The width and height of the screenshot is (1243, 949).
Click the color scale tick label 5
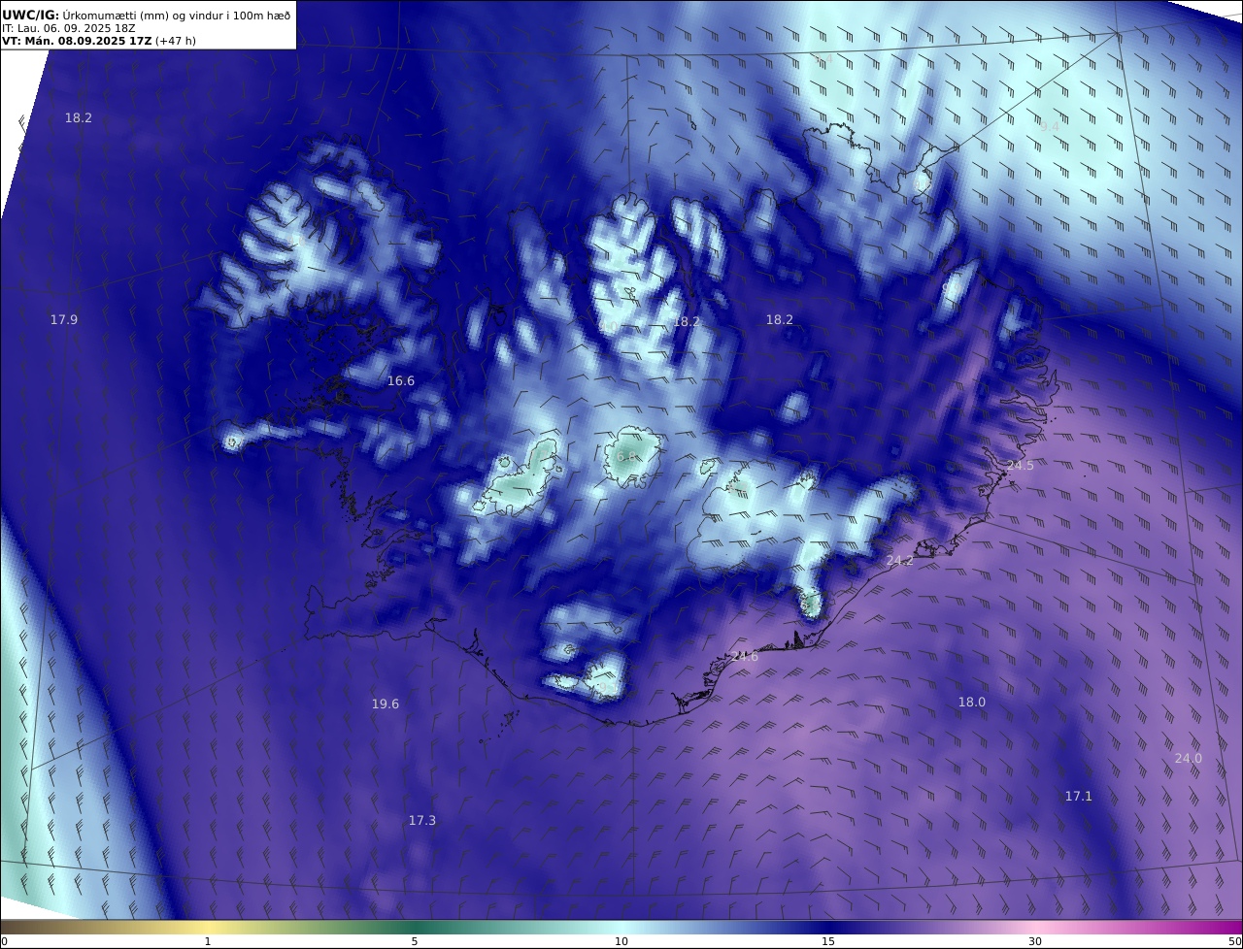[415, 941]
